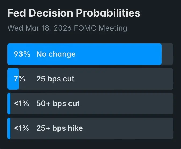
Task: Click the <1% value beside 25+ bps hike
Action: click(x=21, y=128)
